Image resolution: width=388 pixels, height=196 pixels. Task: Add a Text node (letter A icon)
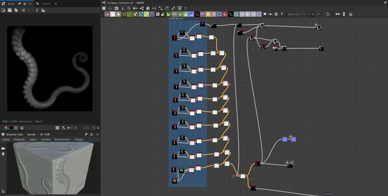(x=214, y=14)
